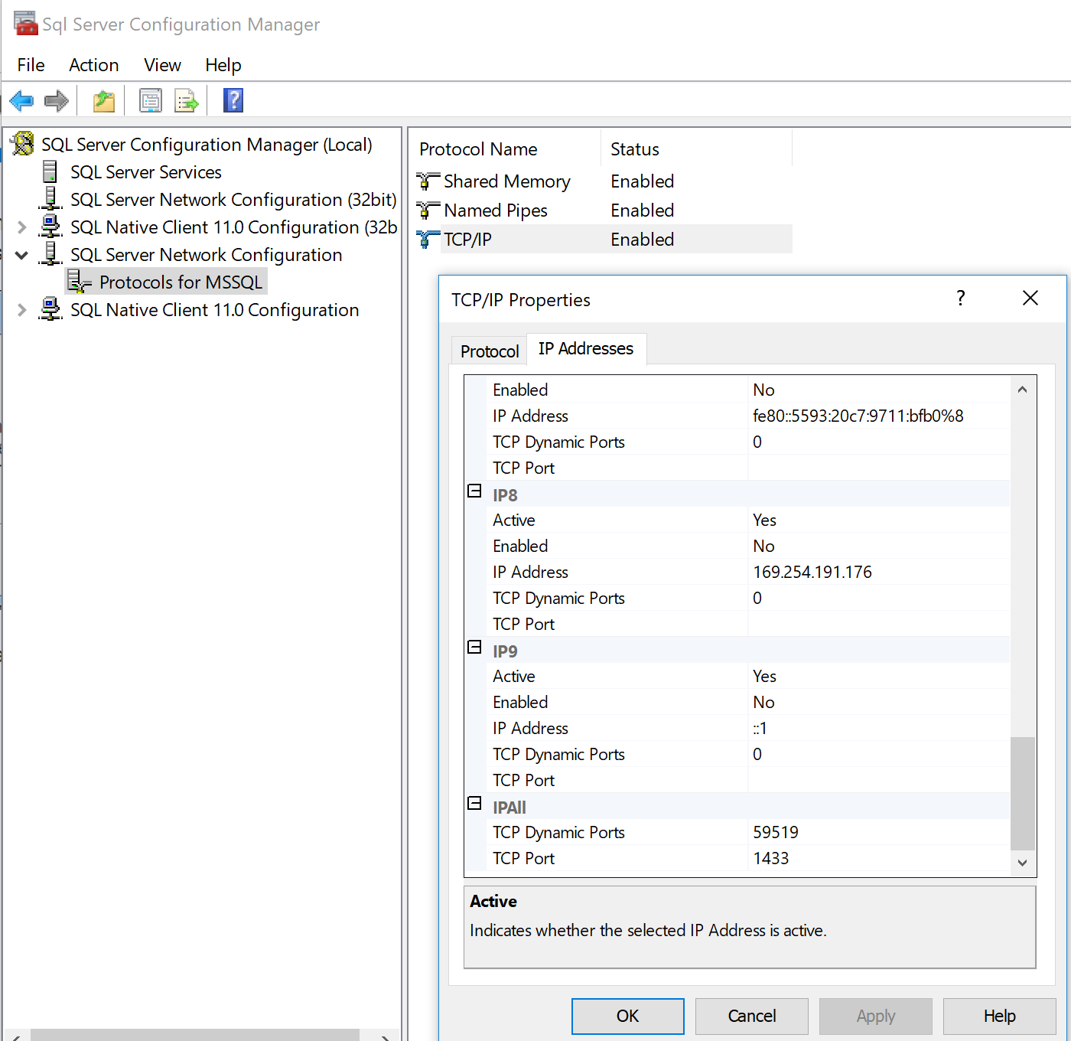This screenshot has width=1071, height=1041.
Task: Collapse the IPAll section
Action: click(x=474, y=804)
